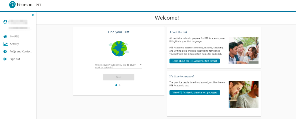Select Sign out in the sidebar
The width and height of the screenshot is (296, 119).
tap(15, 59)
